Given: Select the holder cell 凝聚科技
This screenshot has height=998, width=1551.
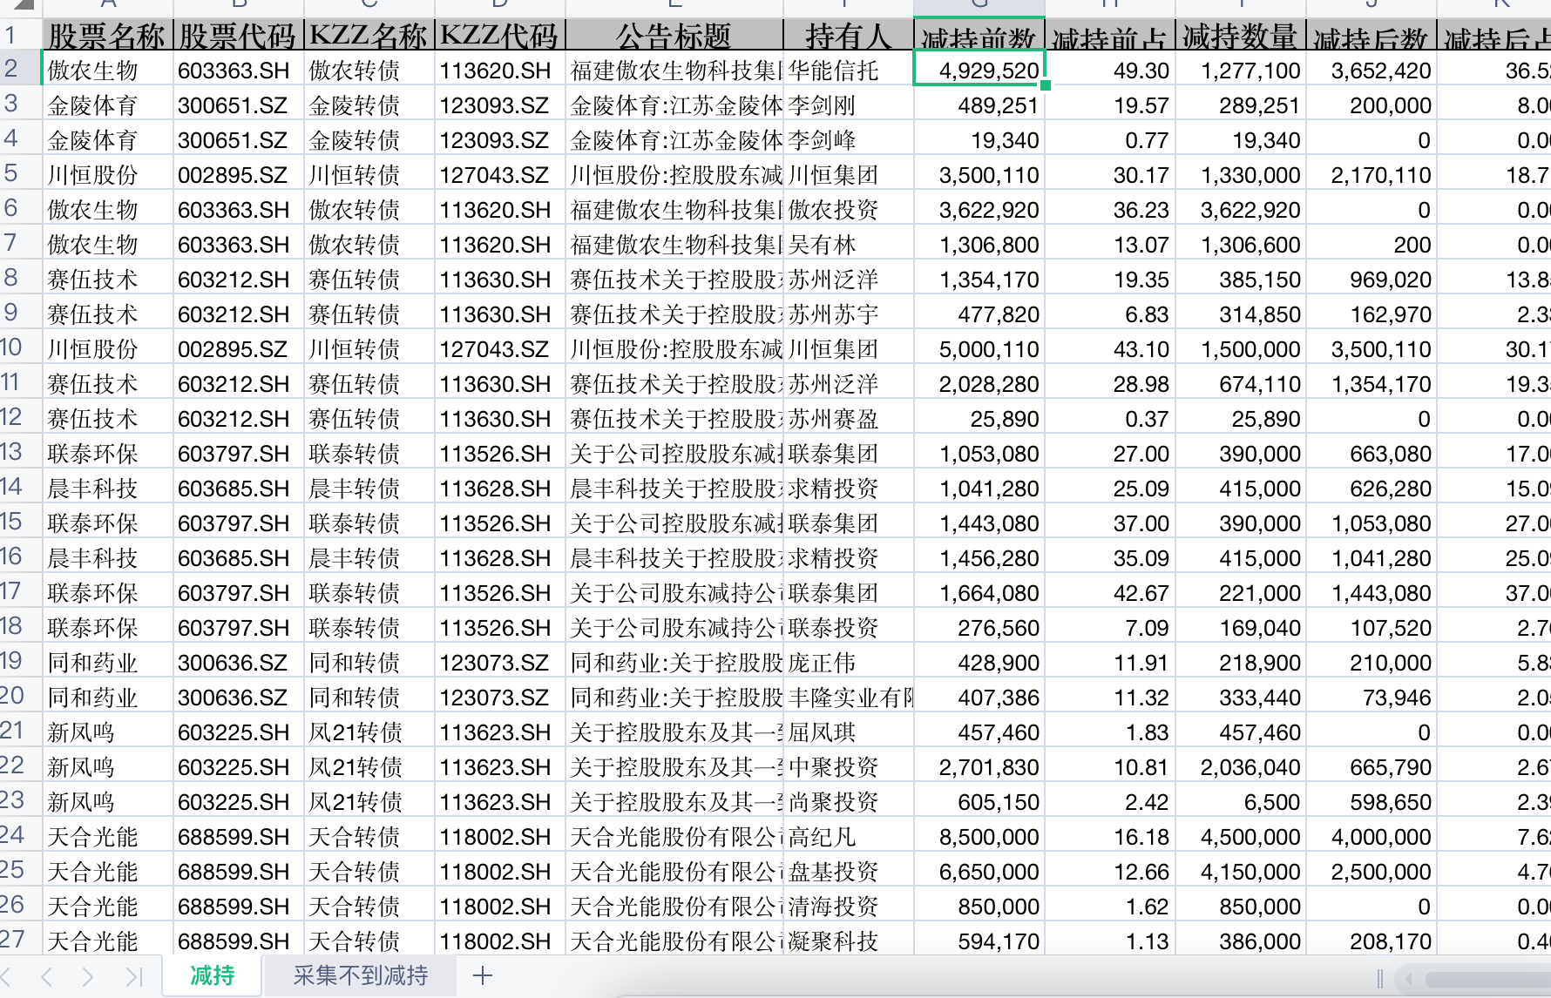Looking at the screenshot, I should [848, 941].
